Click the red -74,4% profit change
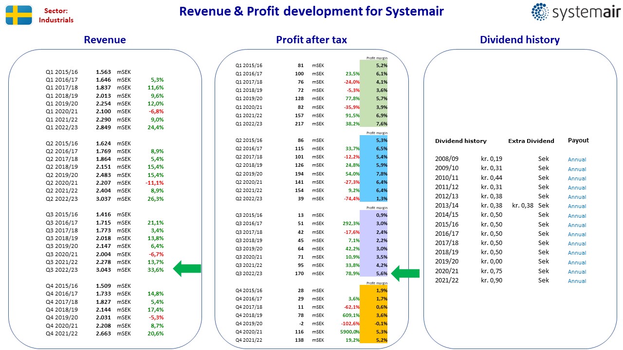 coord(352,198)
